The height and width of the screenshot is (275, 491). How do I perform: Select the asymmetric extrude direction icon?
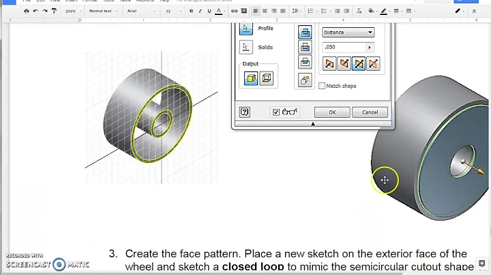[x=373, y=64]
